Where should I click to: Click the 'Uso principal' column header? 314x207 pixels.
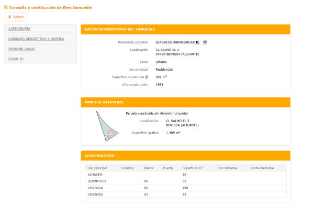[97, 168]
